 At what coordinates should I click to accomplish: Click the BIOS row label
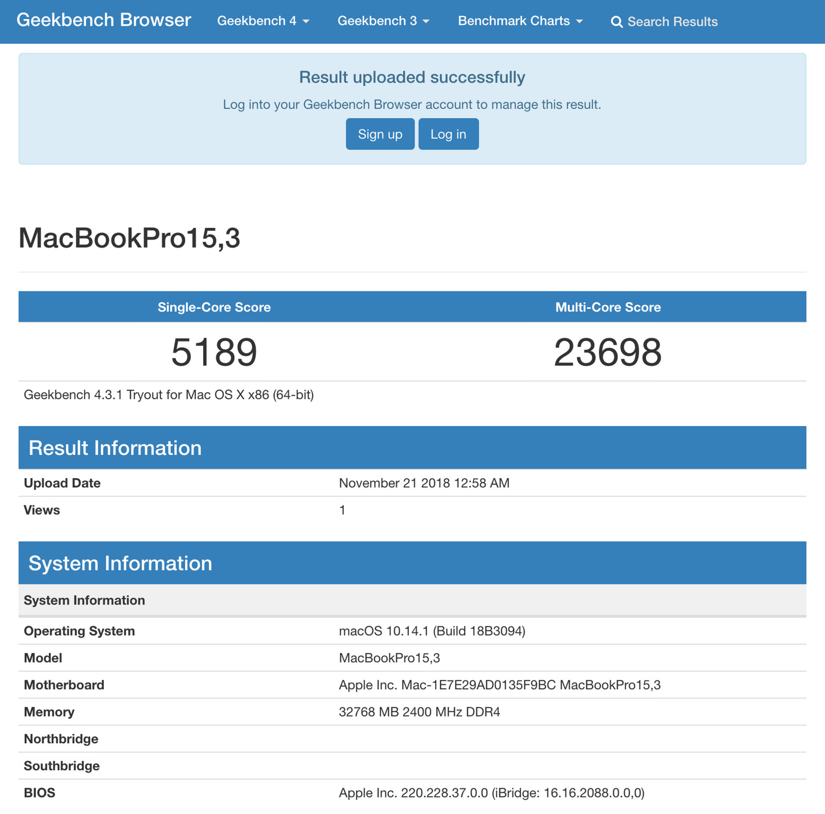click(40, 793)
